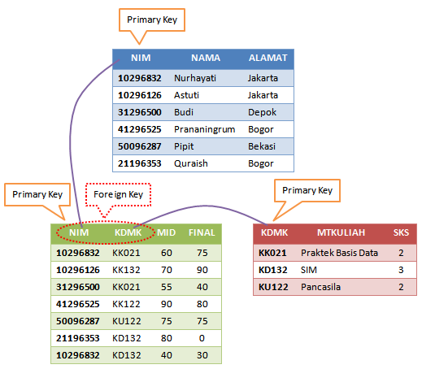Viewport: 422px width, 369px height.
Task: Click NIM 41296525 beside Prananingrum
Action: click(x=140, y=129)
